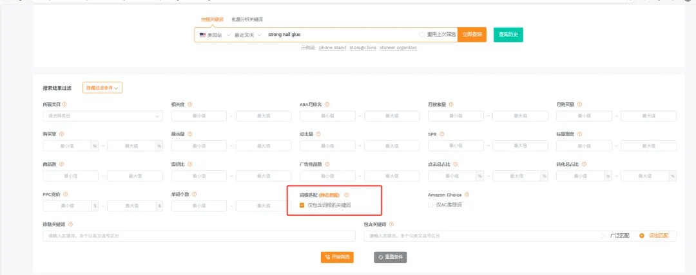Viewport: 696px width, 275px height.
Task: Select the 按照关键词 tab
Action: pyautogui.click(x=214, y=20)
